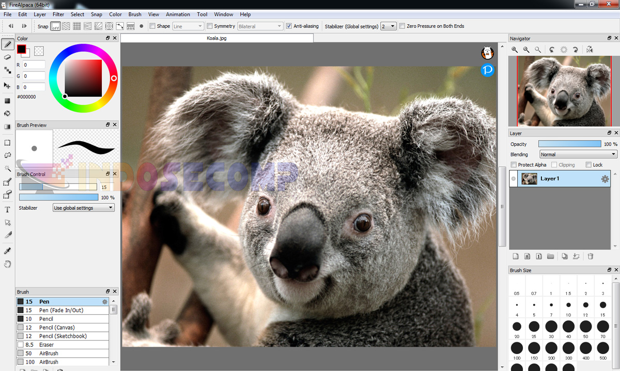Image resolution: width=620 pixels, height=371 pixels.
Task: Select the Lasso tool
Action: point(7,155)
